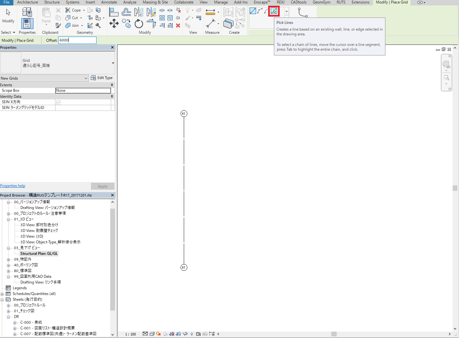The image size is (459, 338).
Task: Activate Mirror - Pick Axis tool
Action: click(139, 12)
